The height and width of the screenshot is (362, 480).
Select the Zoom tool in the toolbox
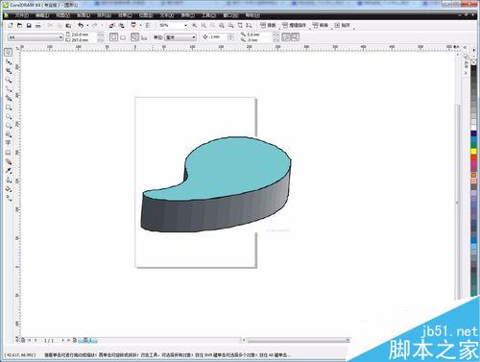click(9, 80)
